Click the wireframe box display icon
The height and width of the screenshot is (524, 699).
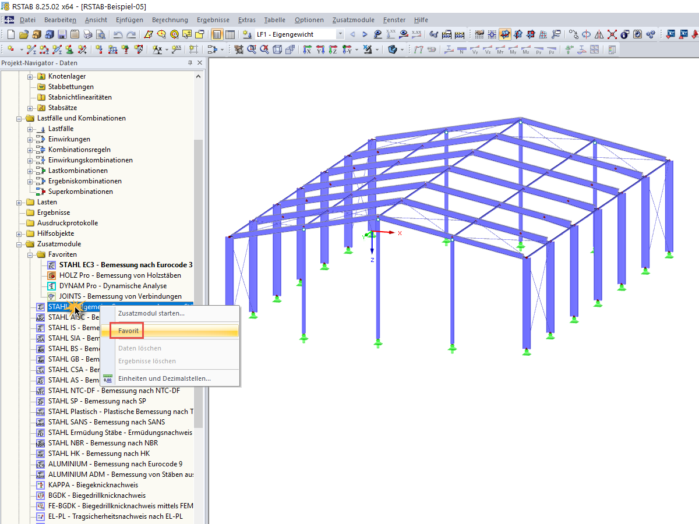pyautogui.click(x=277, y=49)
